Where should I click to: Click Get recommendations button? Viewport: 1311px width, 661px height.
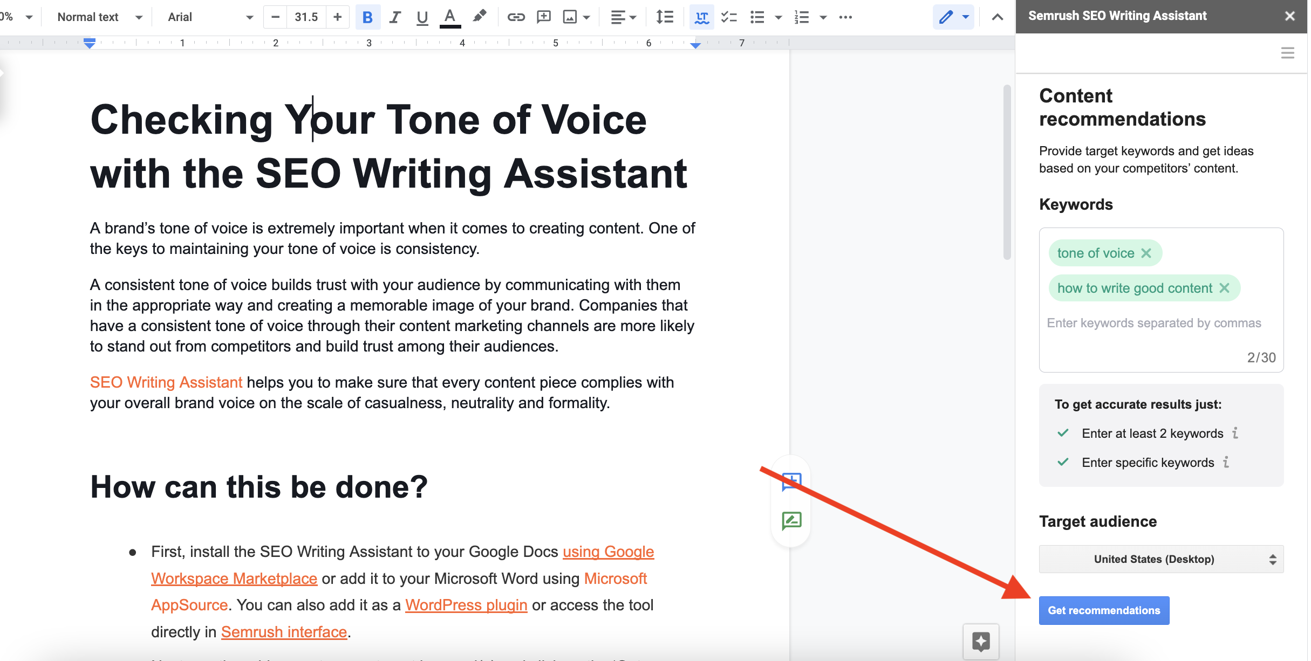(x=1103, y=610)
